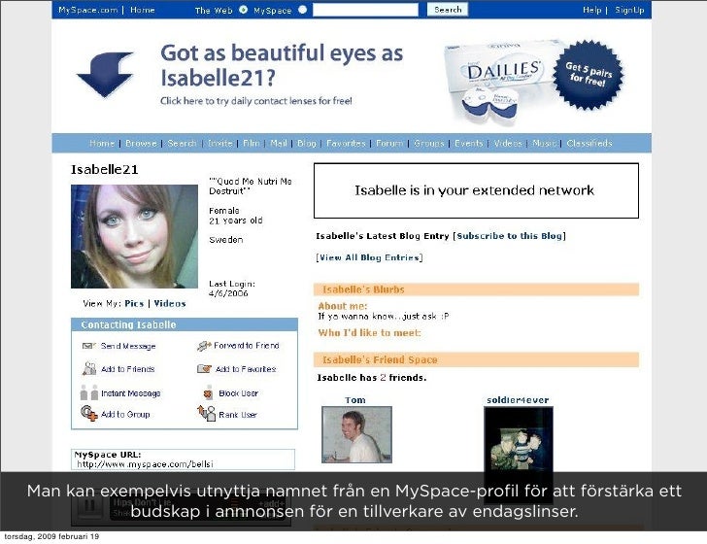Open Browse in the navigation bar

141,143
